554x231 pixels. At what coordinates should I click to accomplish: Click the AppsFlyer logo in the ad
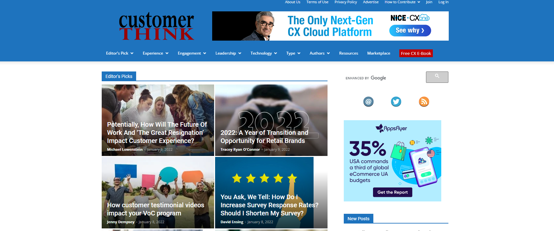coord(391,128)
